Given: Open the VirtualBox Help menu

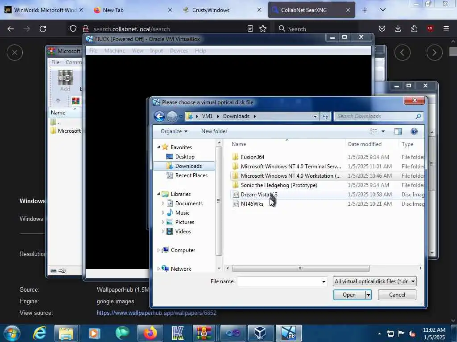Looking at the screenshot, I should (x=200, y=51).
